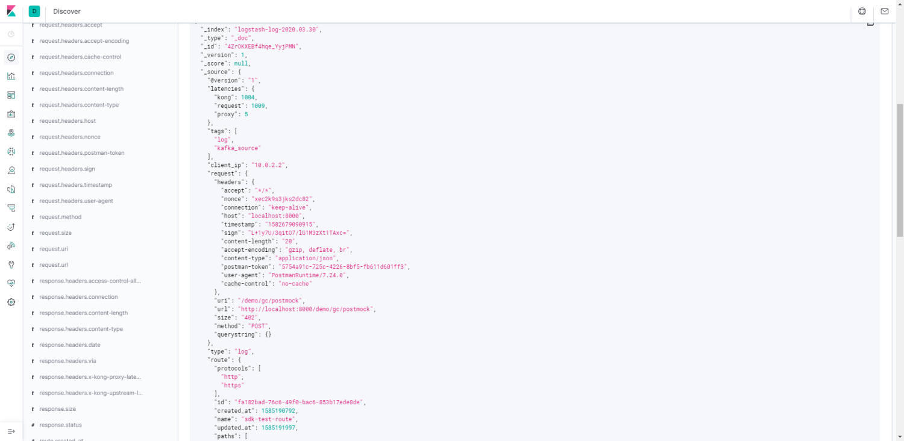The image size is (904, 441).
Task: Select field request.headers.host
Action: pos(67,121)
